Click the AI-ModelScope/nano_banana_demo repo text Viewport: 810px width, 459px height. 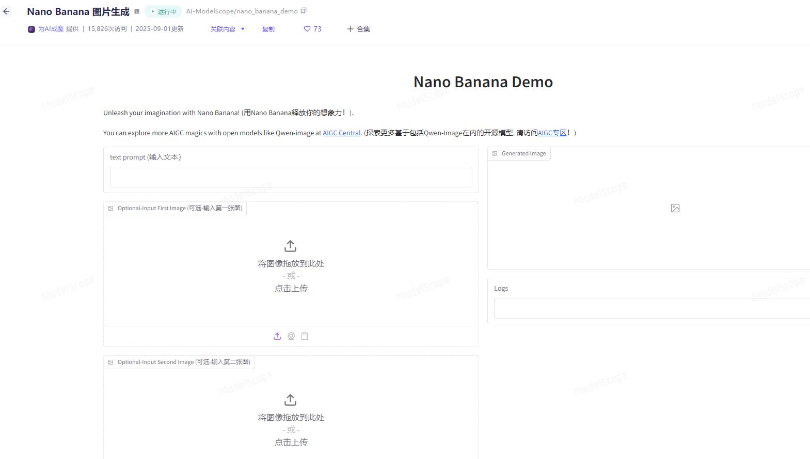coord(242,11)
